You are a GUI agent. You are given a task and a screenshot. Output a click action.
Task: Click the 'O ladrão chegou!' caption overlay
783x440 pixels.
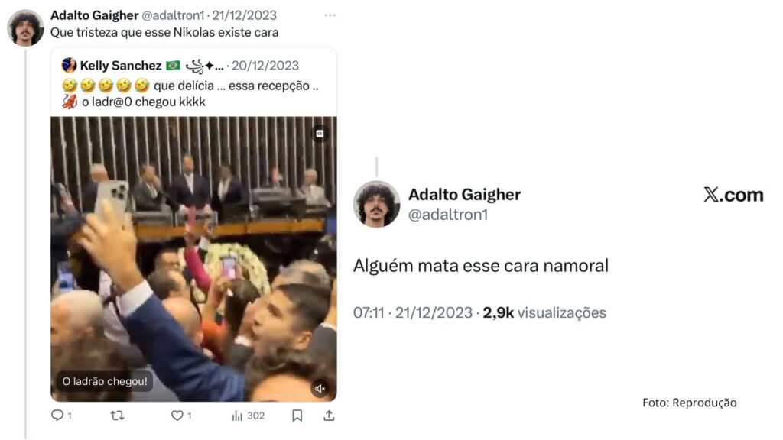point(104,381)
